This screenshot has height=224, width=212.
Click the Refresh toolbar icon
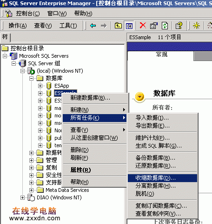[x=165, y=26]
